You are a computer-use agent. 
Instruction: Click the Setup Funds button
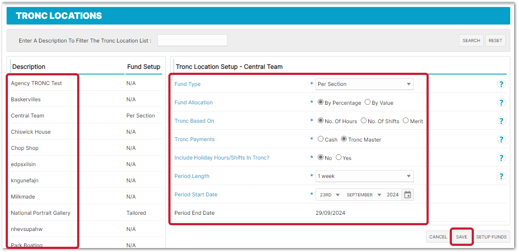491,237
